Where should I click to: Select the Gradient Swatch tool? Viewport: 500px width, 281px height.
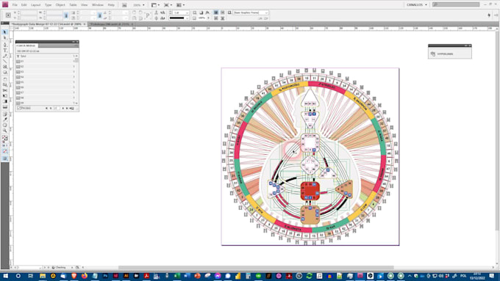pyautogui.click(x=5, y=101)
